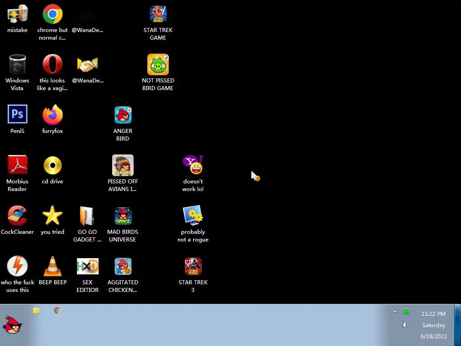Click the Angry Bird Start button
This screenshot has height=346, width=461.
[x=12, y=325]
